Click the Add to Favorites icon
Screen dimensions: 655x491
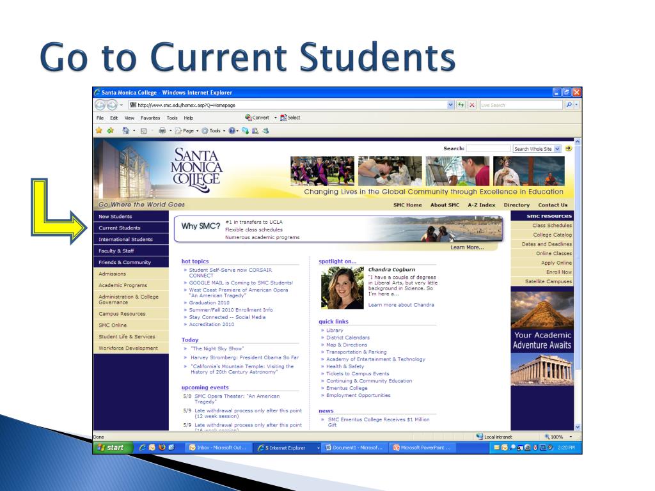110,130
